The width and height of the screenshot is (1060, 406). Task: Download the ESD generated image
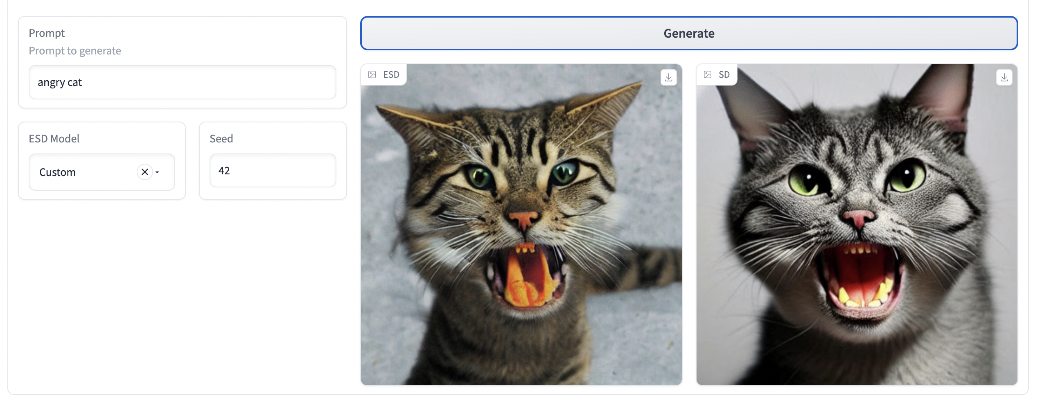(x=668, y=77)
